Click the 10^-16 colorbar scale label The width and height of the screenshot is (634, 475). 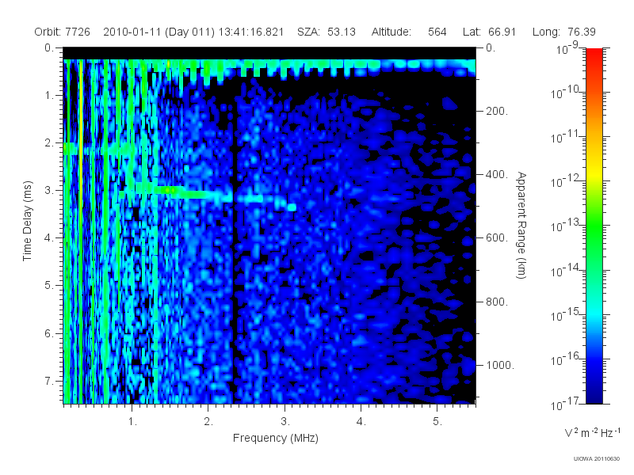(567, 359)
